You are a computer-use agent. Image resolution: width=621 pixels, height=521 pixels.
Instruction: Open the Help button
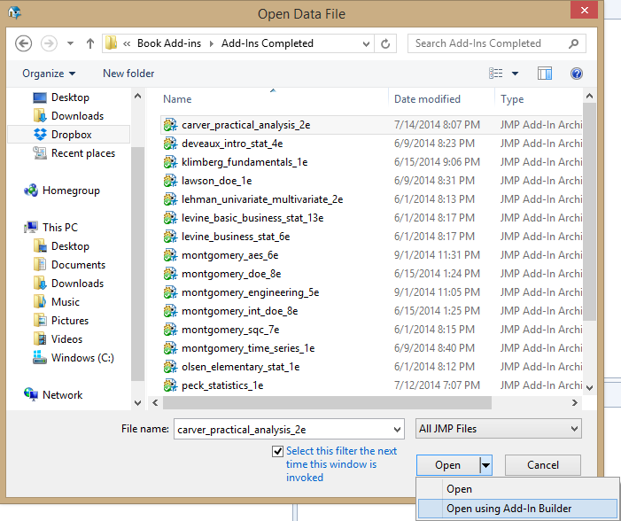576,74
